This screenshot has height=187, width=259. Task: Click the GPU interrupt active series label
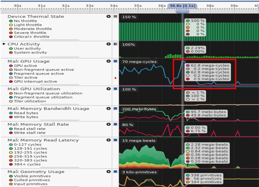36,81
